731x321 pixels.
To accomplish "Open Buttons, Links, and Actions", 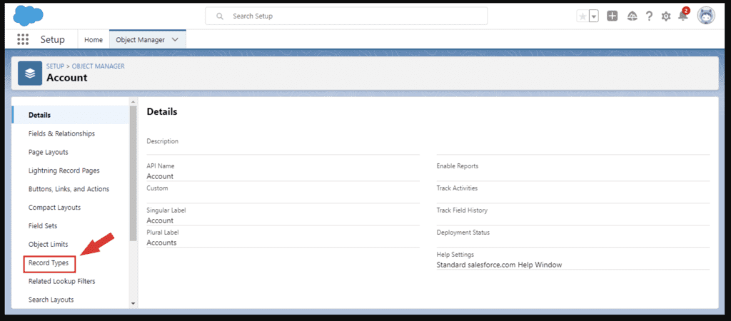I will 69,189.
